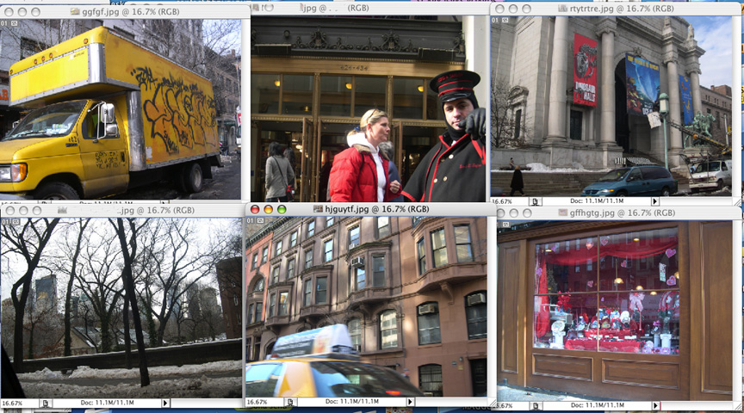Image resolution: width=744 pixels, height=413 pixels.
Task: Open status popup arrow under the bare trees photo
Action: 165,403
